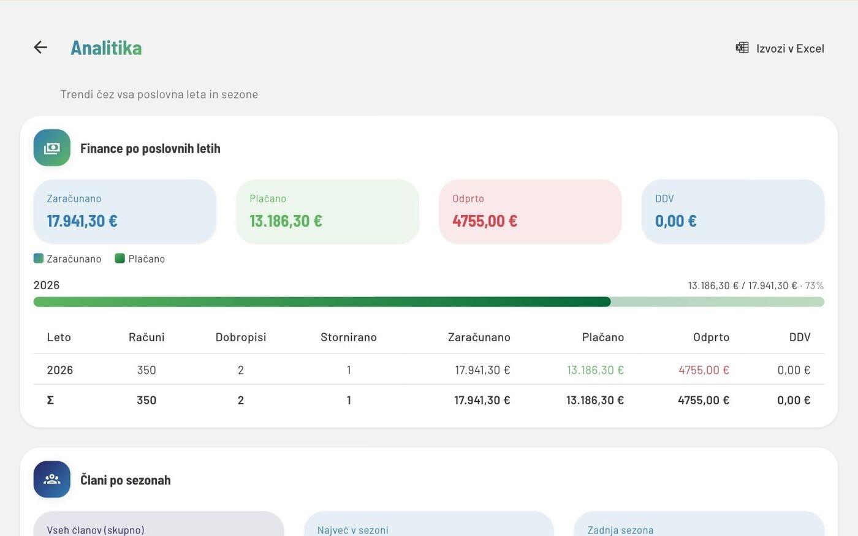Select the 2026 year cell in table
This screenshot has width=858, height=536.
(60, 370)
